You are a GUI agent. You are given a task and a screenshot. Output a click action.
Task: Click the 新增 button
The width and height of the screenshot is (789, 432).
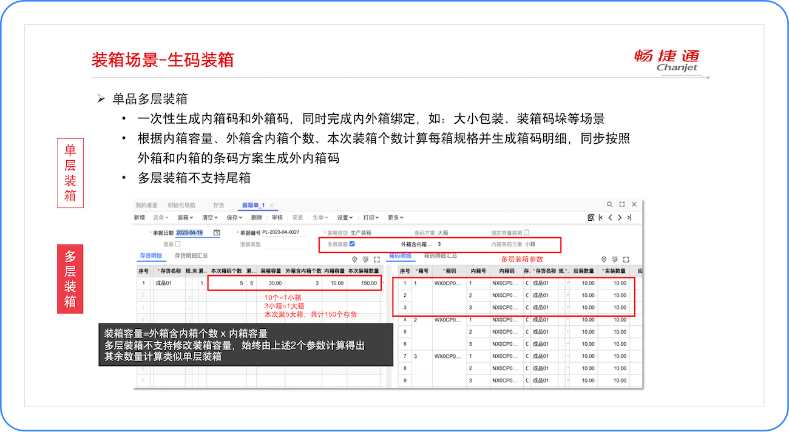coord(140,218)
